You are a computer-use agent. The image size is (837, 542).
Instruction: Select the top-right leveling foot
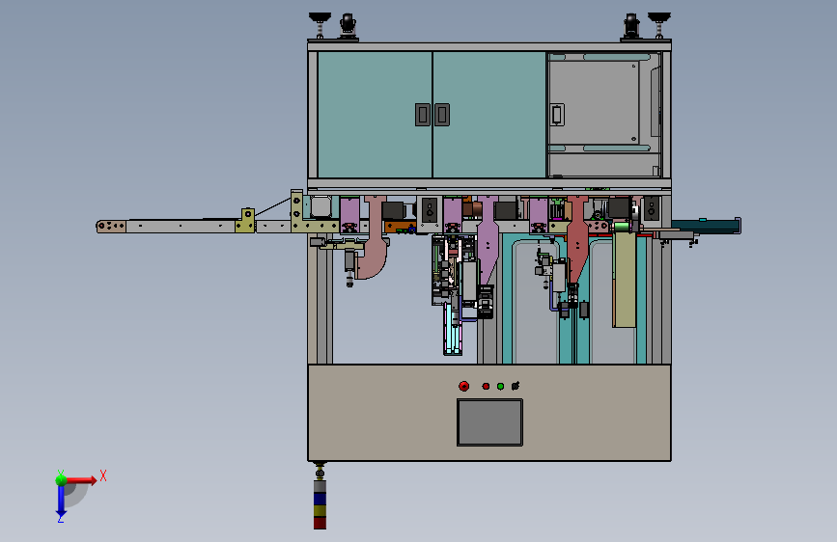coord(659,26)
